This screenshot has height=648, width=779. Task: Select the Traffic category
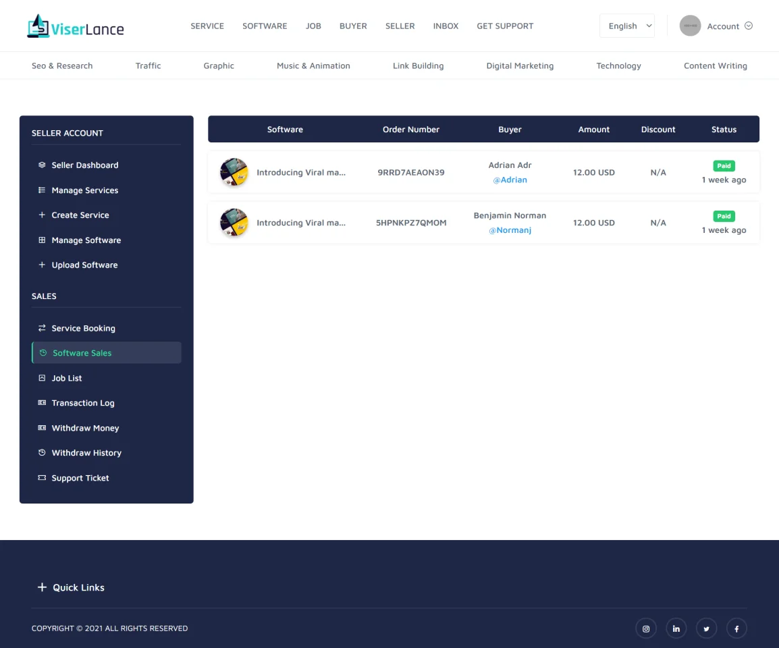point(148,65)
